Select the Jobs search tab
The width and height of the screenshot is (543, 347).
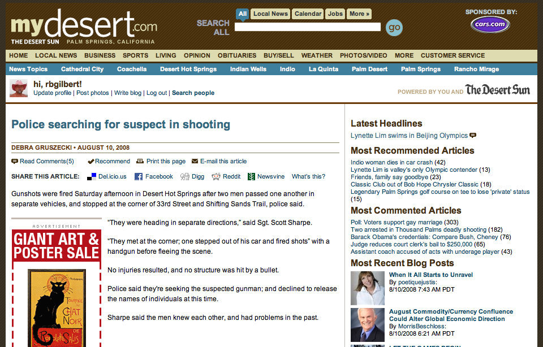pos(335,14)
